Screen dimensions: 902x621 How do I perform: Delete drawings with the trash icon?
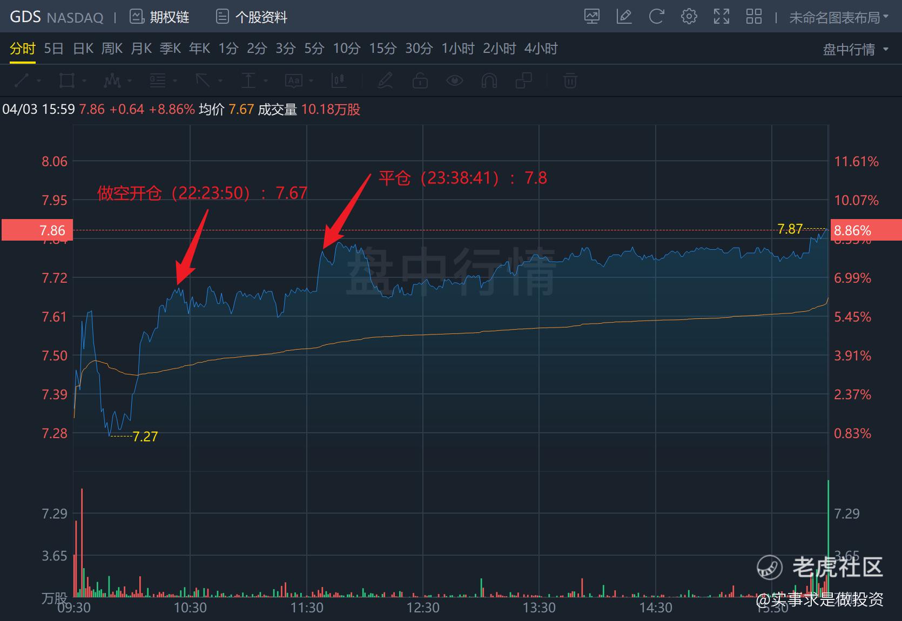570,81
